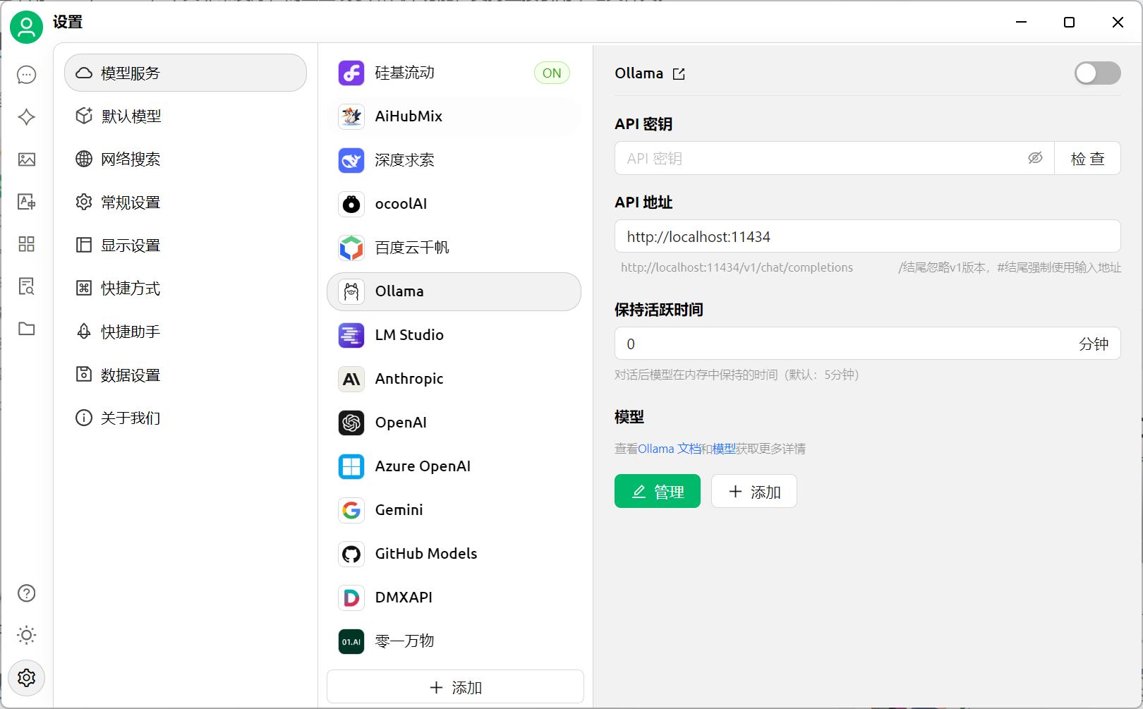Open 关于我们 settings section
1143x709 pixels.
pos(186,418)
